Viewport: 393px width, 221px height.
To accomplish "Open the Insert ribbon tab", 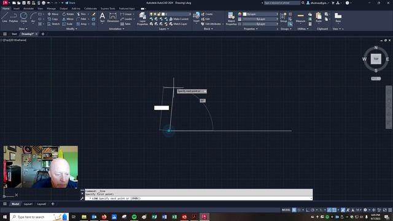I will coord(17,9).
